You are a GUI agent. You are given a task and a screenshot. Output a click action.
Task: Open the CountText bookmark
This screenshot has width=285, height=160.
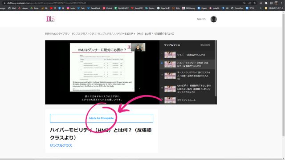coord(237,8)
